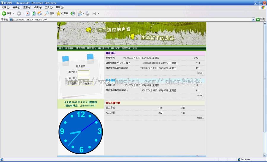Click the vertical scrollbar thumb
Viewport: 267px width, 162px height.
(265, 78)
